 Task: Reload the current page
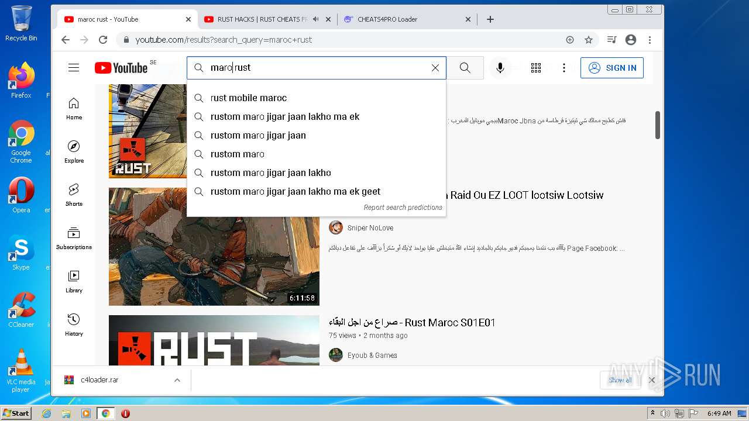(103, 40)
